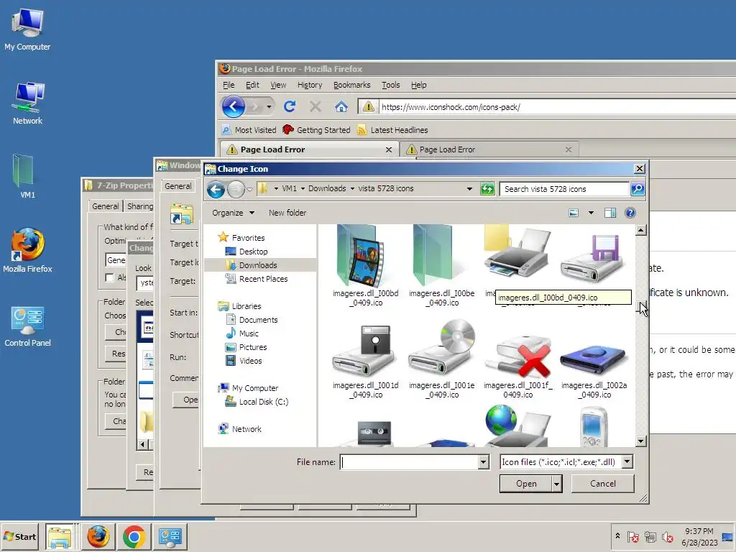The height and width of the screenshot is (552, 736).
Task: Select Sharing tab in 7-Zip Properties
Action: click(x=140, y=206)
